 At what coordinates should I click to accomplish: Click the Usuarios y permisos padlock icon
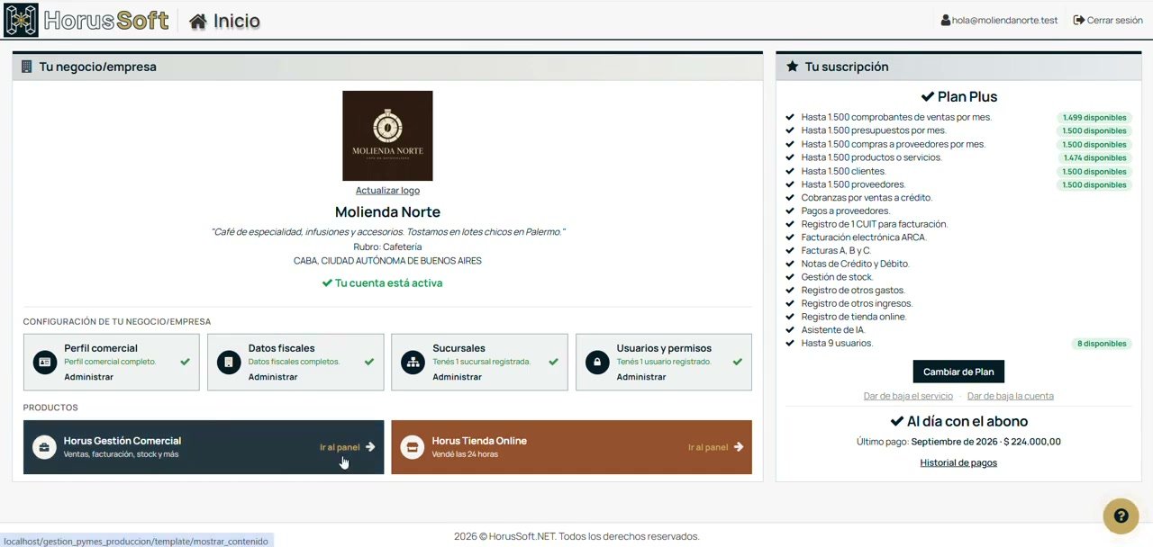pos(597,362)
